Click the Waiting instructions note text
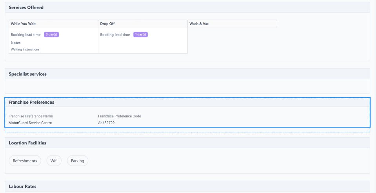376x193 pixels. tap(25, 49)
